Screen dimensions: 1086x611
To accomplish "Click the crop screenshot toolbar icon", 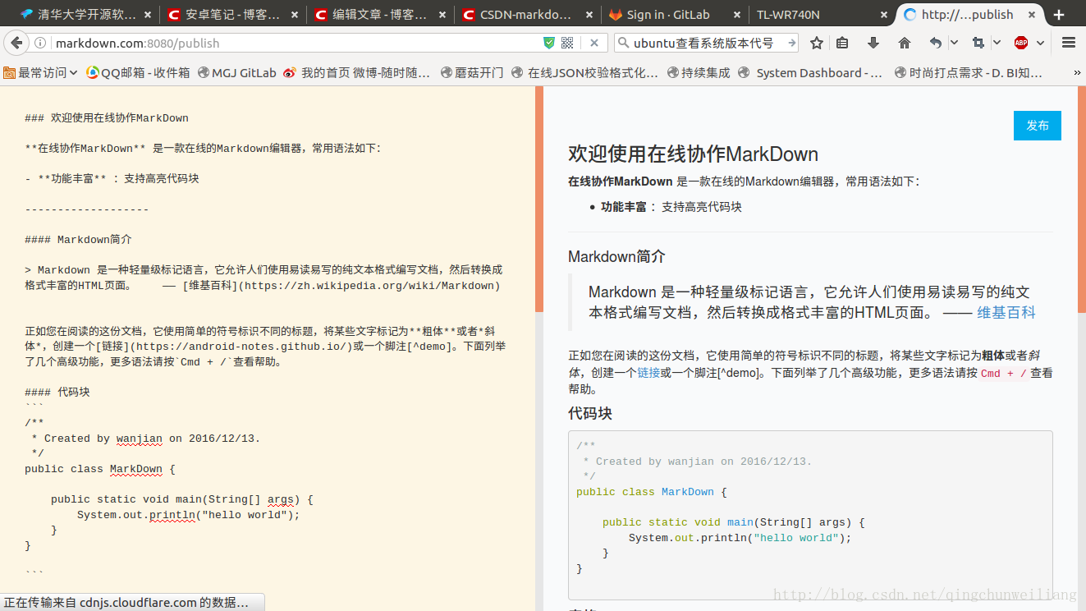I will (x=978, y=43).
